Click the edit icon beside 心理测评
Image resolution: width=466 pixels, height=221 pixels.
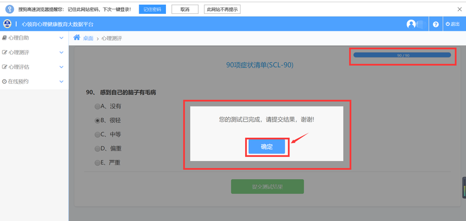pos(5,52)
